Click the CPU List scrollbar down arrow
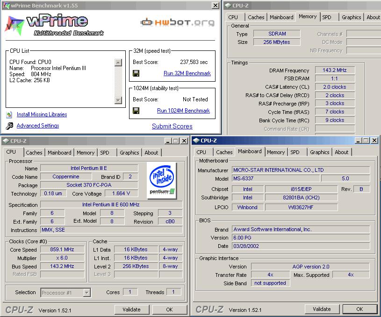Screen dimensions: 381x317 click(x=118, y=100)
